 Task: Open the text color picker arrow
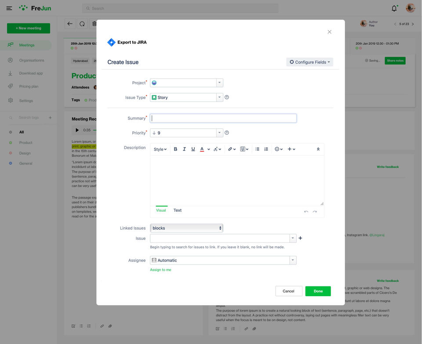point(208,149)
